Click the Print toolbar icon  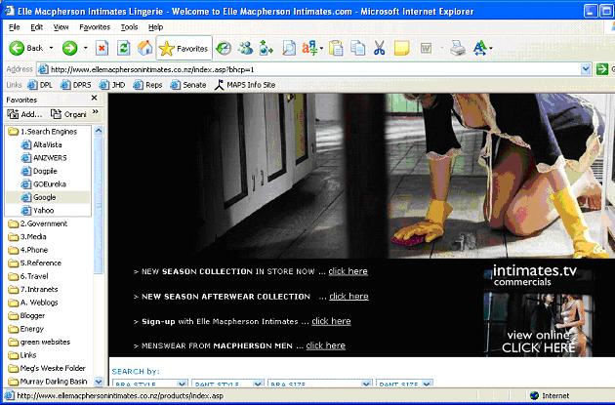click(458, 48)
